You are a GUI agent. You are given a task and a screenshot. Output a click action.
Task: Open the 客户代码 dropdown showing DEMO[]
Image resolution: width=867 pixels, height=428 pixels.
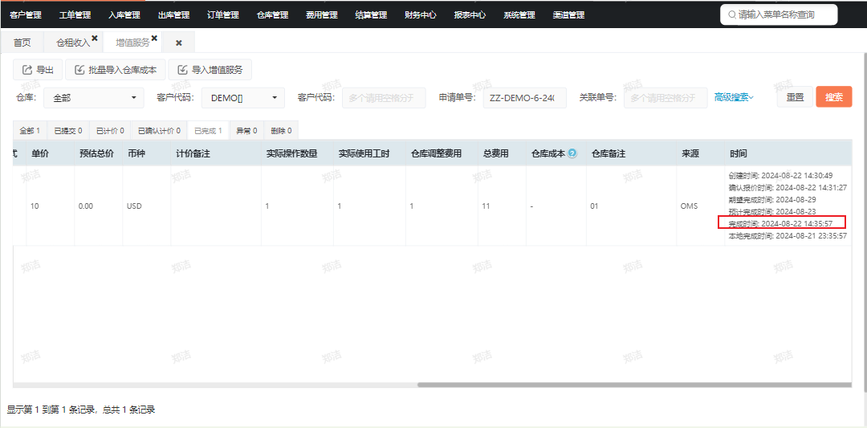coord(243,98)
